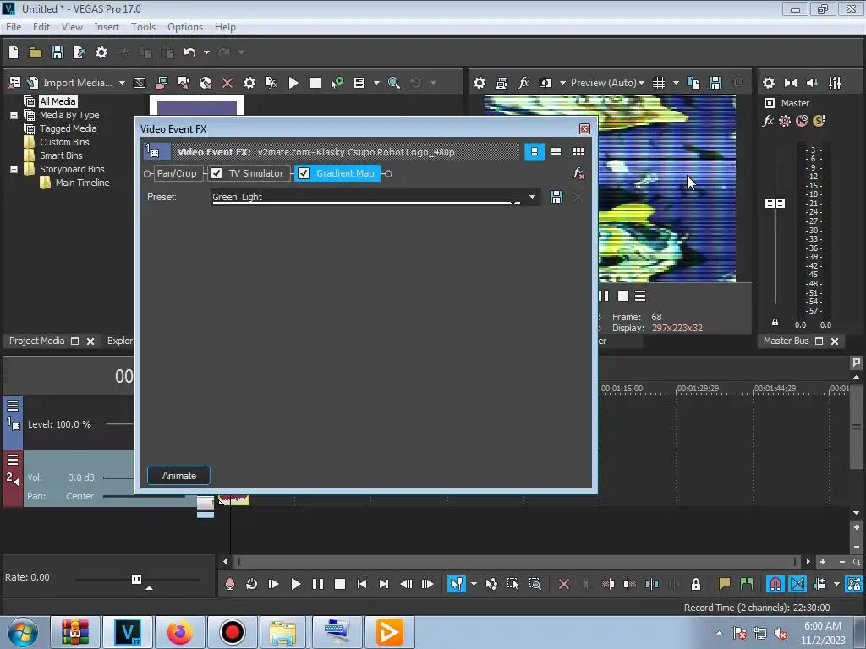866x649 pixels.
Task: Search media with magnifier icon
Action: click(394, 83)
